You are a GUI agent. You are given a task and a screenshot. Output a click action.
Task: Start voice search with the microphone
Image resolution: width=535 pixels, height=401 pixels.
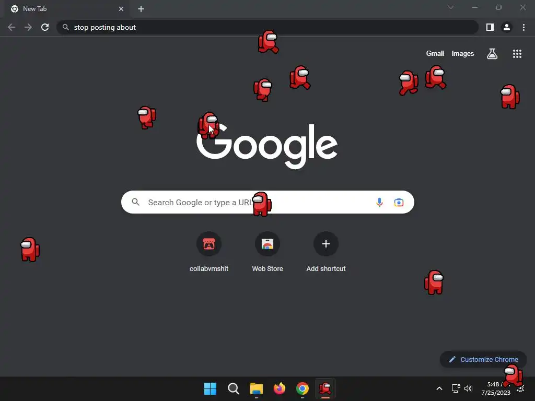(x=379, y=202)
